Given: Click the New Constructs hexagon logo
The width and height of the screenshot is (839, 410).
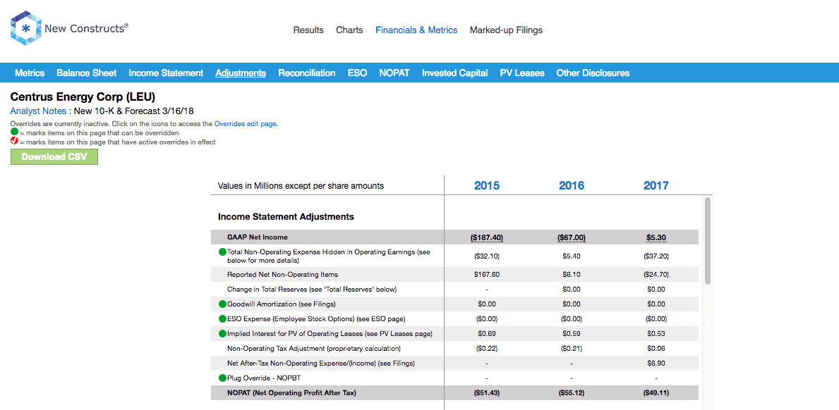Looking at the screenshot, I should pyautogui.click(x=25, y=28).
